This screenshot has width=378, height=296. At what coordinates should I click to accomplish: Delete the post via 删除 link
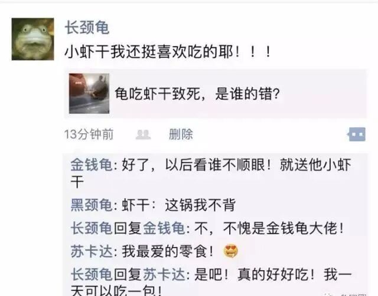tap(181, 134)
